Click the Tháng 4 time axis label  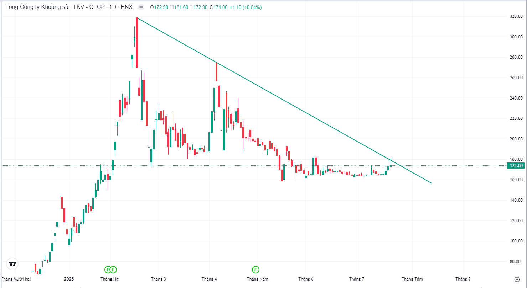click(x=209, y=279)
